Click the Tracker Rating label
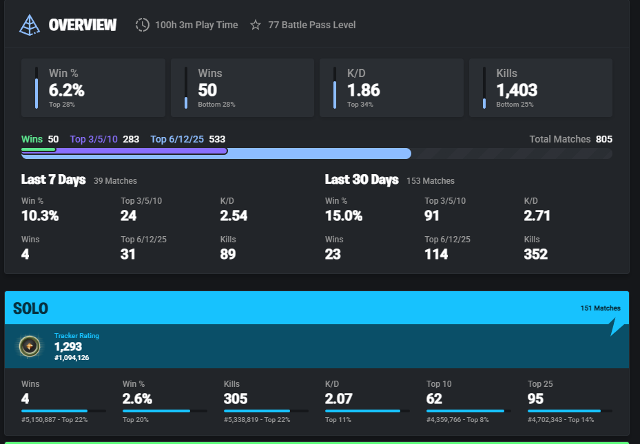This screenshot has width=640, height=444. 76,335
